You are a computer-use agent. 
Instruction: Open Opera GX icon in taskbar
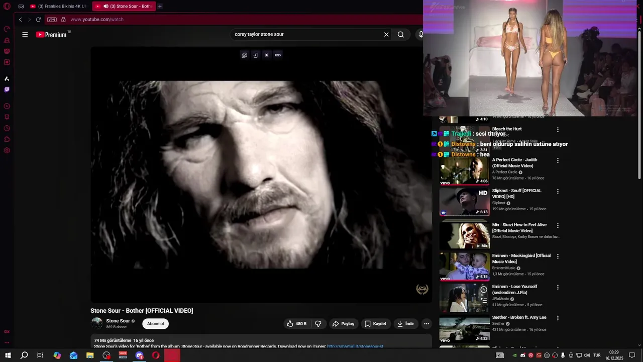[x=156, y=355]
